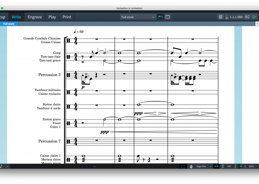Click the Sirène claire label
Screen dimensions: 259x184
51,104
